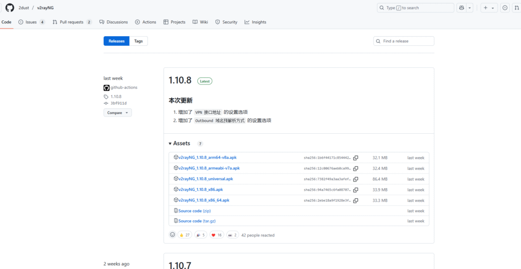
Task: Click the GitHub logo icon
Action: (x=9, y=8)
